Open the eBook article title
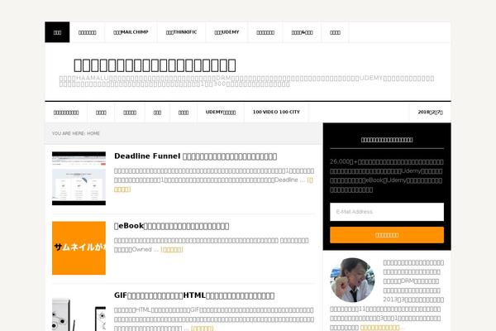The width and height of the screenshot is (496, 331). [x=171, y=226]
